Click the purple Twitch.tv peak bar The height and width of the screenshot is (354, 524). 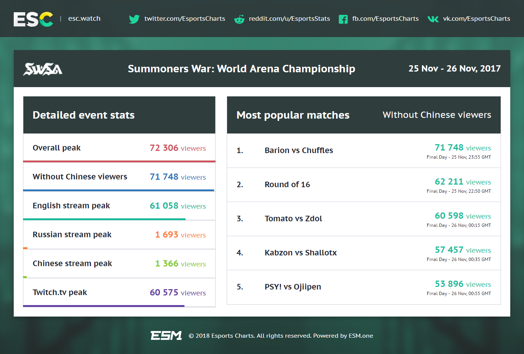(104, 306)
